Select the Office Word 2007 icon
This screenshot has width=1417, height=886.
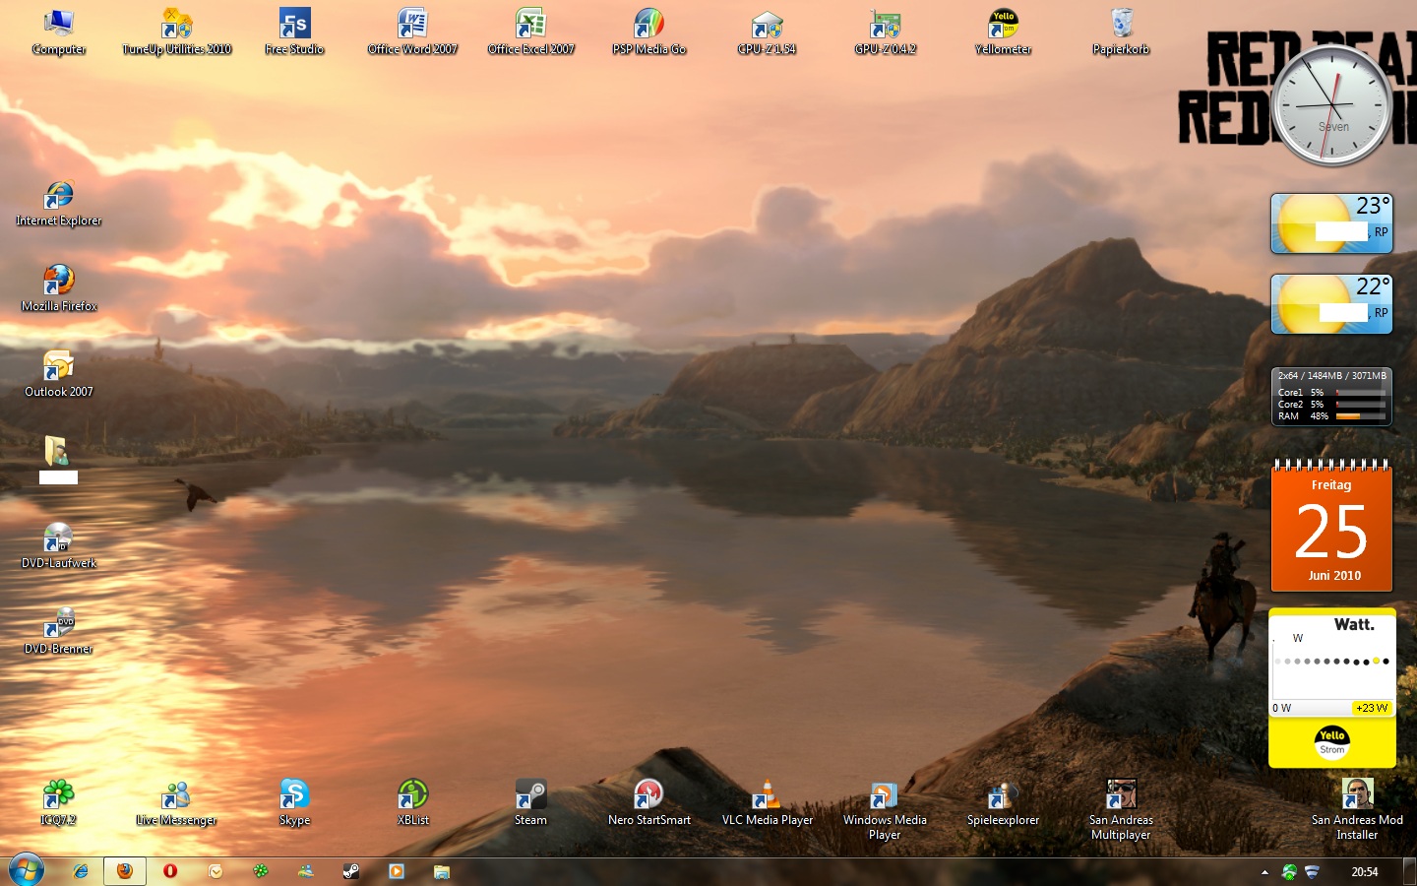(412, 32)
